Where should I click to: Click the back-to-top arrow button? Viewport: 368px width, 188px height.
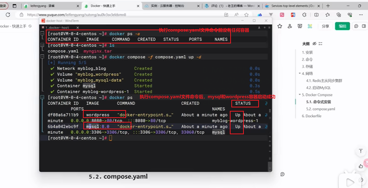pyautogui.click(x=361, y=151)
